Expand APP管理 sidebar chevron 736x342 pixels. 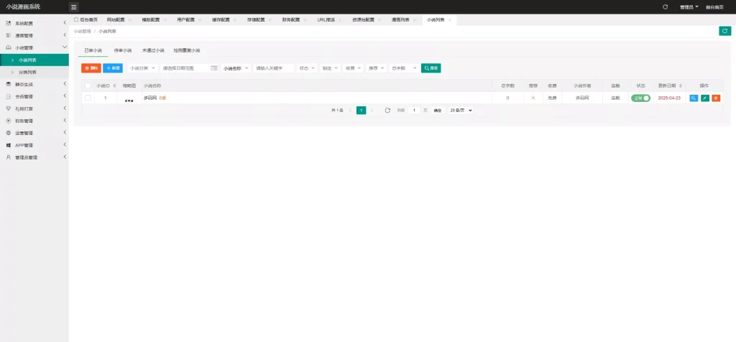click(65, 145)
